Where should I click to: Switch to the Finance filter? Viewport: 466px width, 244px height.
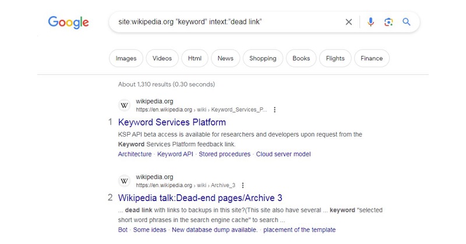click(372, 59)
